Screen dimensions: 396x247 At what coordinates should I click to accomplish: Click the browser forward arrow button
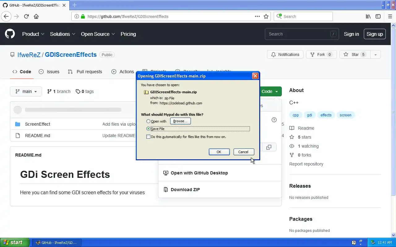click(x=16, y=16)
